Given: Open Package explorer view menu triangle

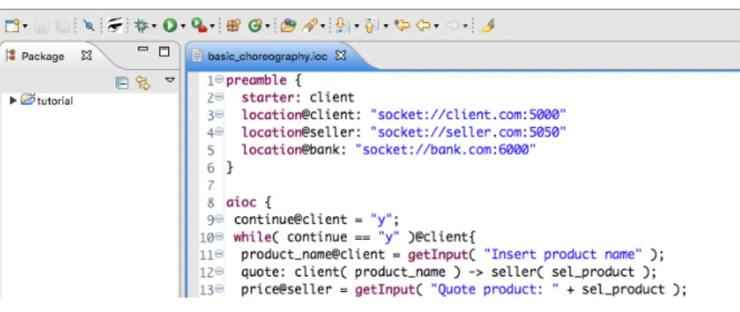Looking at the screenshot, I should click(x=170, y=80).
